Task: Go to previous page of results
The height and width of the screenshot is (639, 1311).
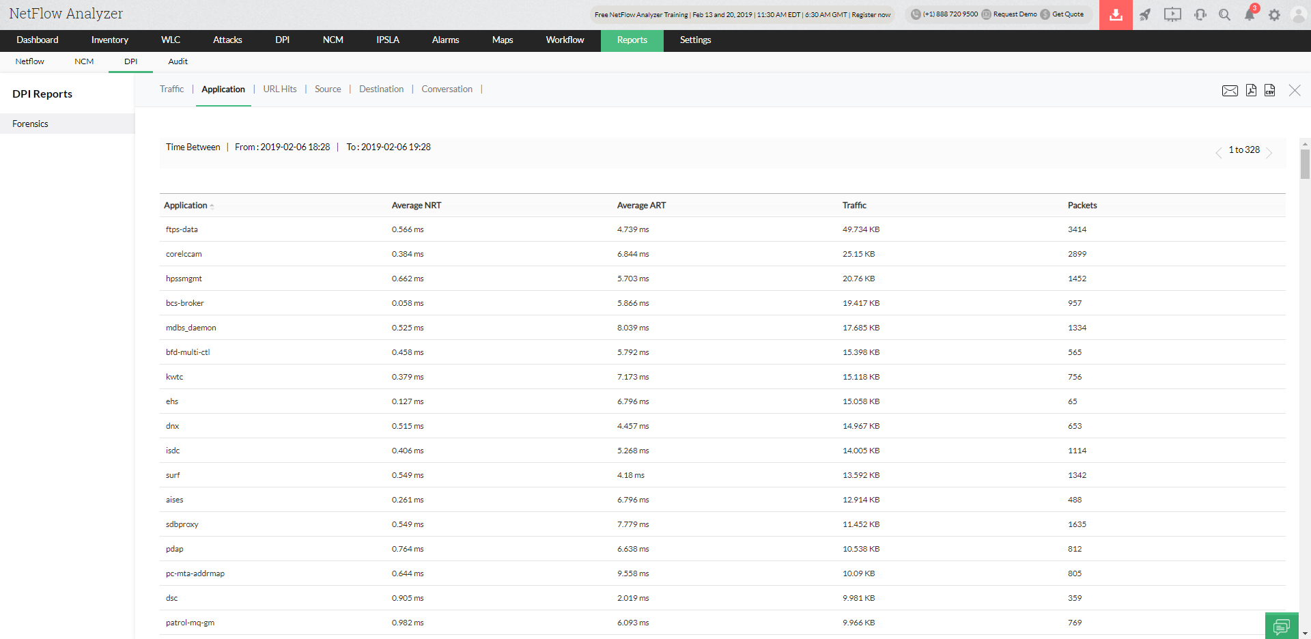Action: [1219, 153]
